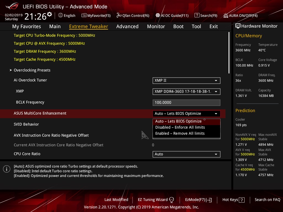
Task: Open Search(F9) question mark icon
Action: coord(197,15)
